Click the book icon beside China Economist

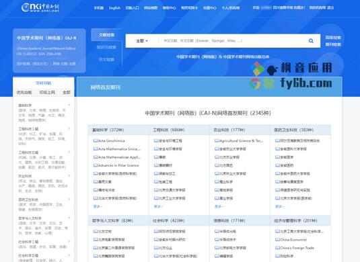(x=277, y=240)
